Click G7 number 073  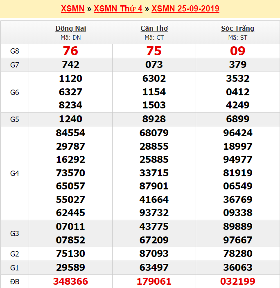click(154, 65)
